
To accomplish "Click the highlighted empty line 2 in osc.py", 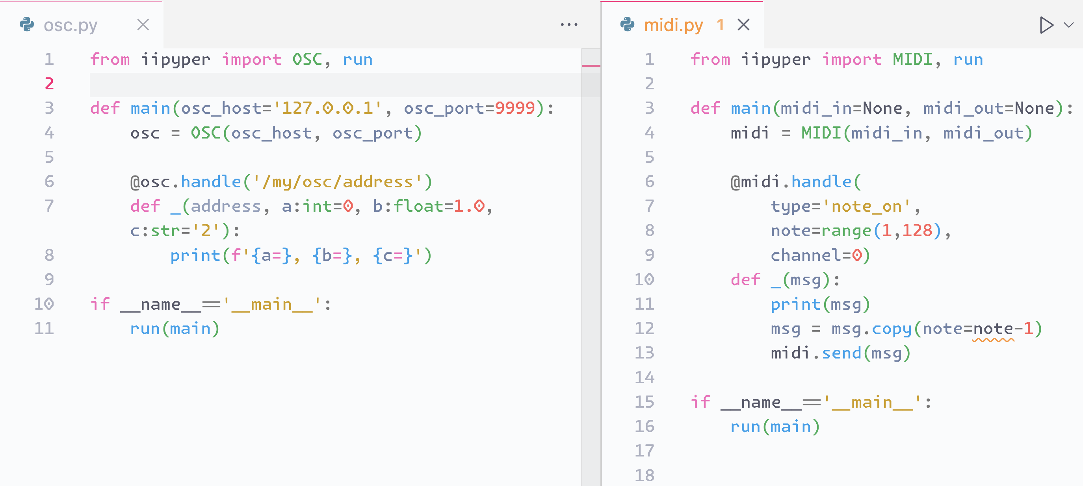I will 335,85.
